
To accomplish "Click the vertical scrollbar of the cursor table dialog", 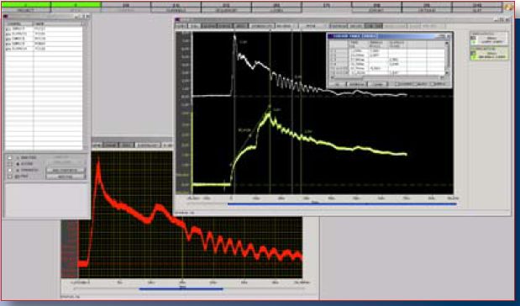I will [447, 58].
